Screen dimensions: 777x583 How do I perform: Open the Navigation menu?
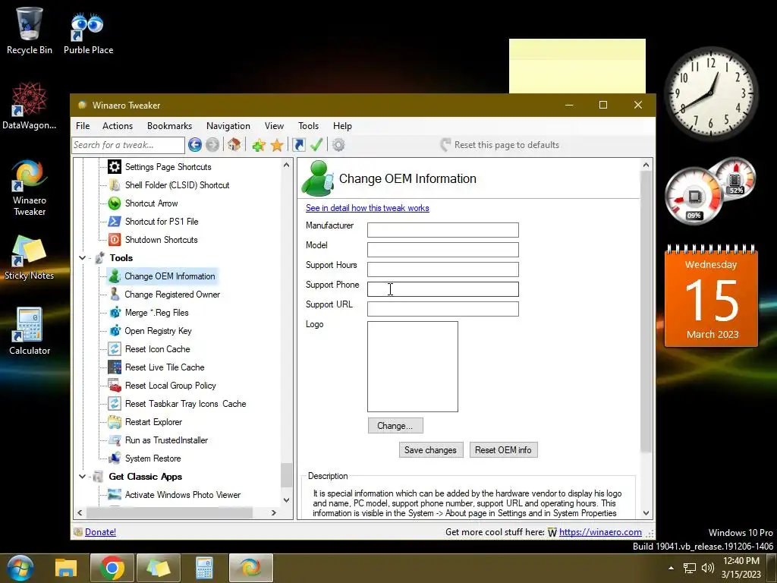pyautogui.click(x=228, y=126)
